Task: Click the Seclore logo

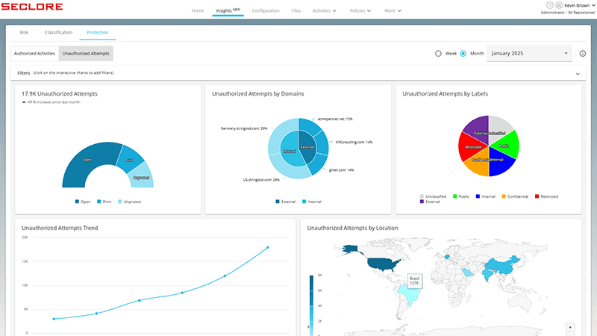Action: click(x=32, y=7)
